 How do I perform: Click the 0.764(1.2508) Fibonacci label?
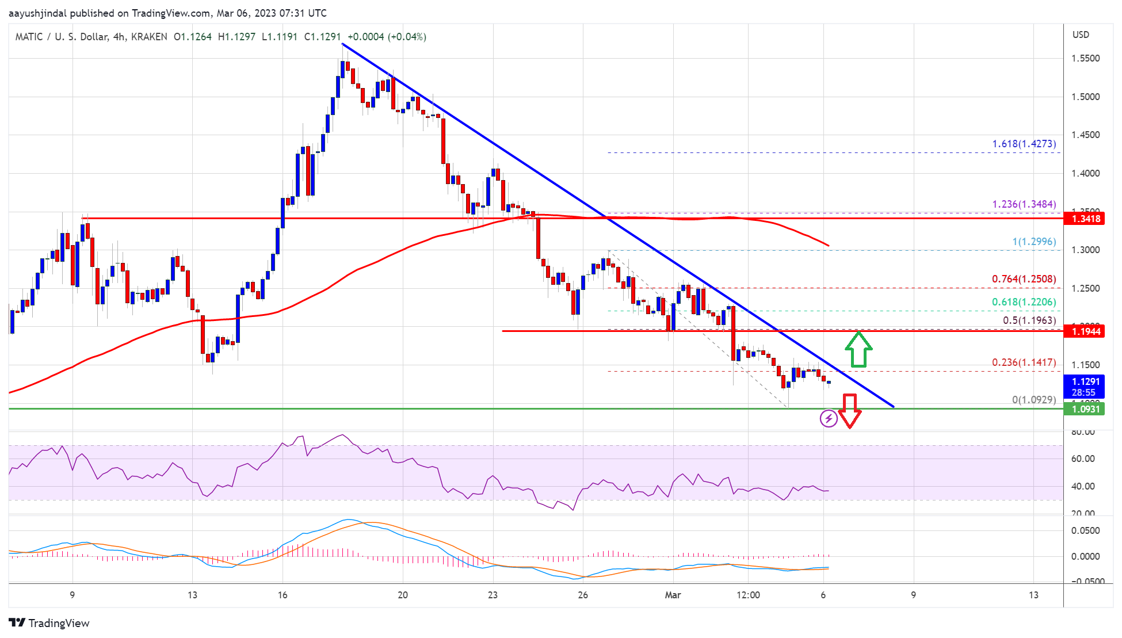click(x=1024, y=279)
